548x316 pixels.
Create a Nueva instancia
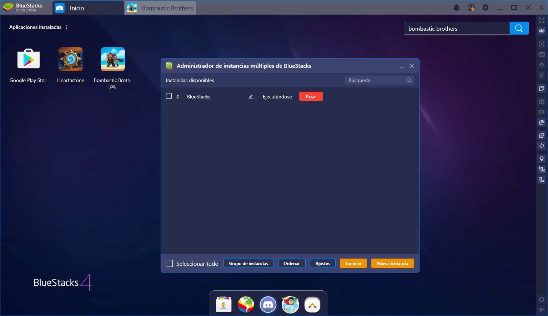[393, 264]
